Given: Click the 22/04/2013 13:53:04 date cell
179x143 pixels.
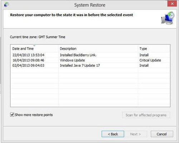Looking at the screenshot, I should click(28, 55).
